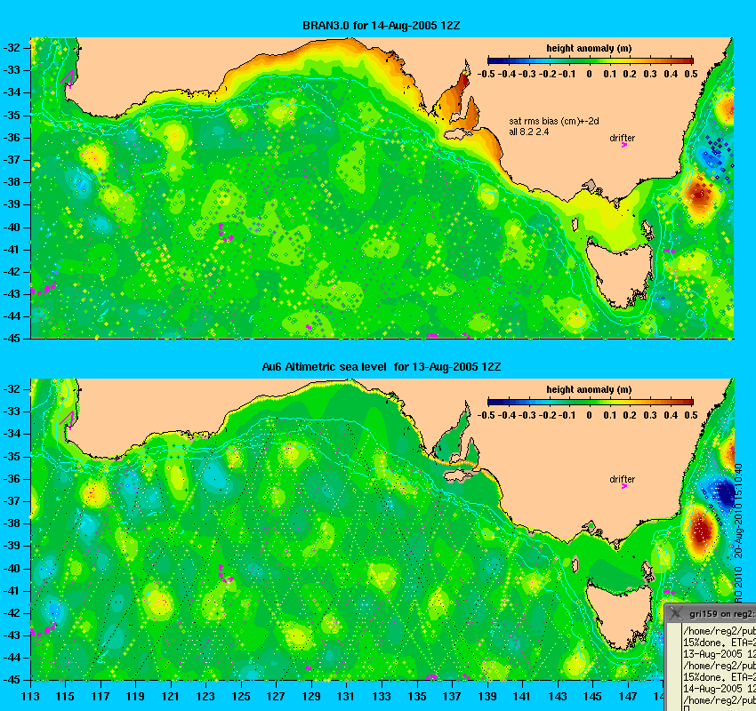Click the magenta drifter marker in the top plot legend
This screenshot has width=756, height=711.
[623, 145]
